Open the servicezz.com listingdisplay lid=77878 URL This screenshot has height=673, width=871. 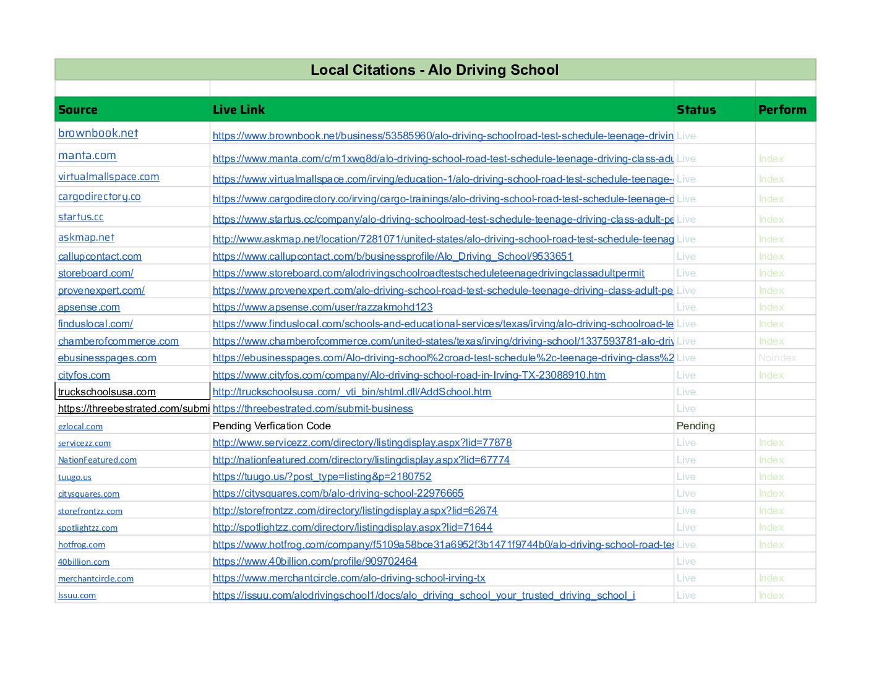[x=362, y=442]
